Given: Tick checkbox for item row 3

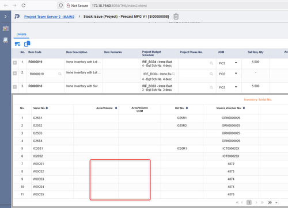Looking at the screenshot, I should click(15, 87).
